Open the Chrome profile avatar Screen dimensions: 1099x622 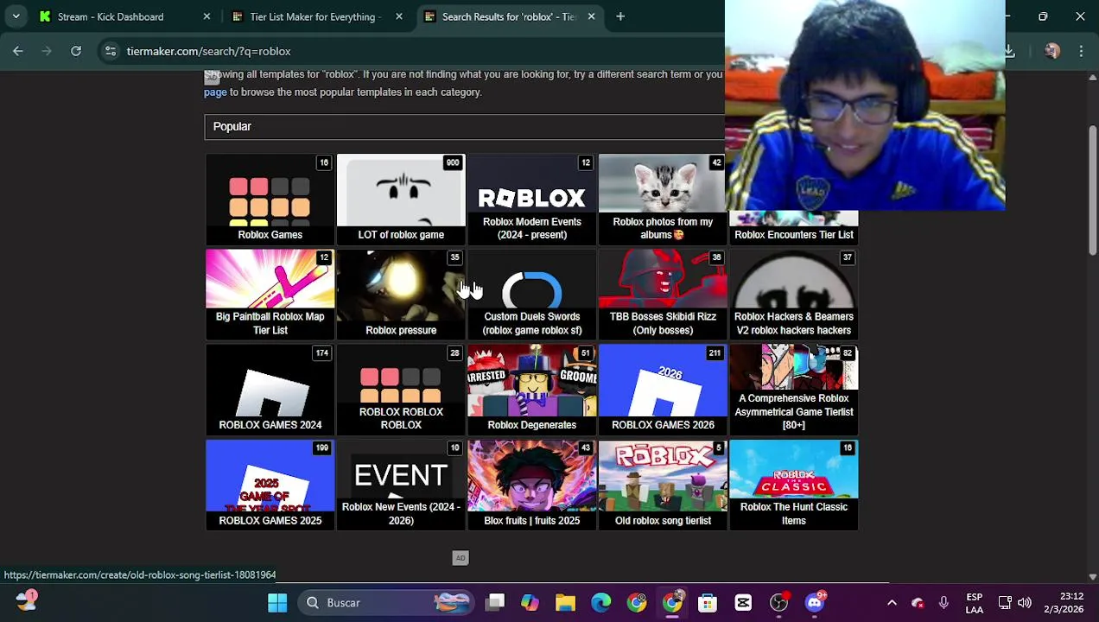[1051, 52]
